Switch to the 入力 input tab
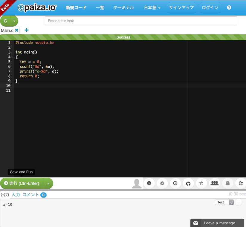 (16, 194)
